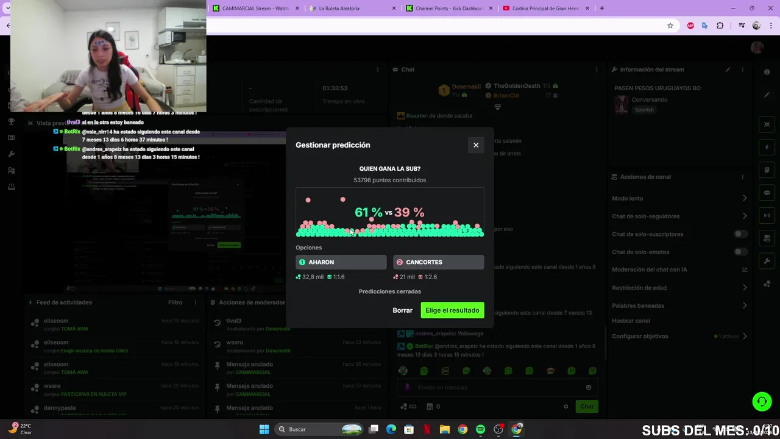Open Feed de actividades kebab menu
Viewport: 780px width, 439px height.
click(x=195, y=302)
